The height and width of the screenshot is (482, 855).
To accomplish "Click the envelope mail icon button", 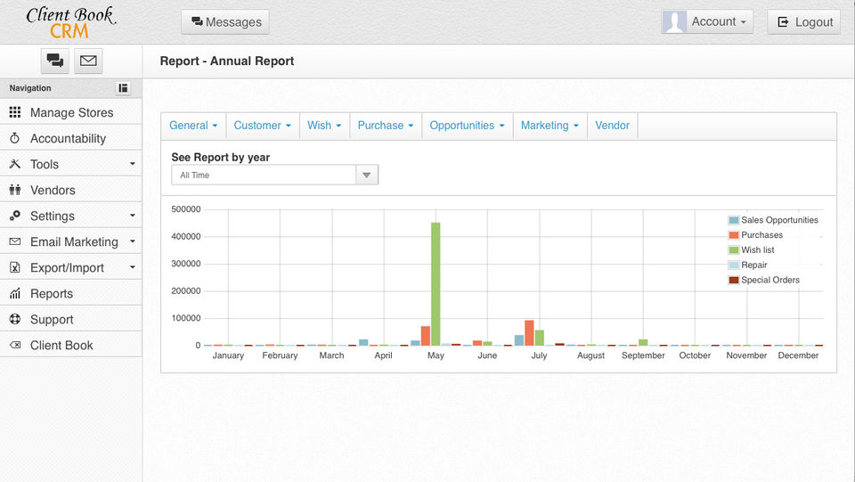I will coord(88,61).
